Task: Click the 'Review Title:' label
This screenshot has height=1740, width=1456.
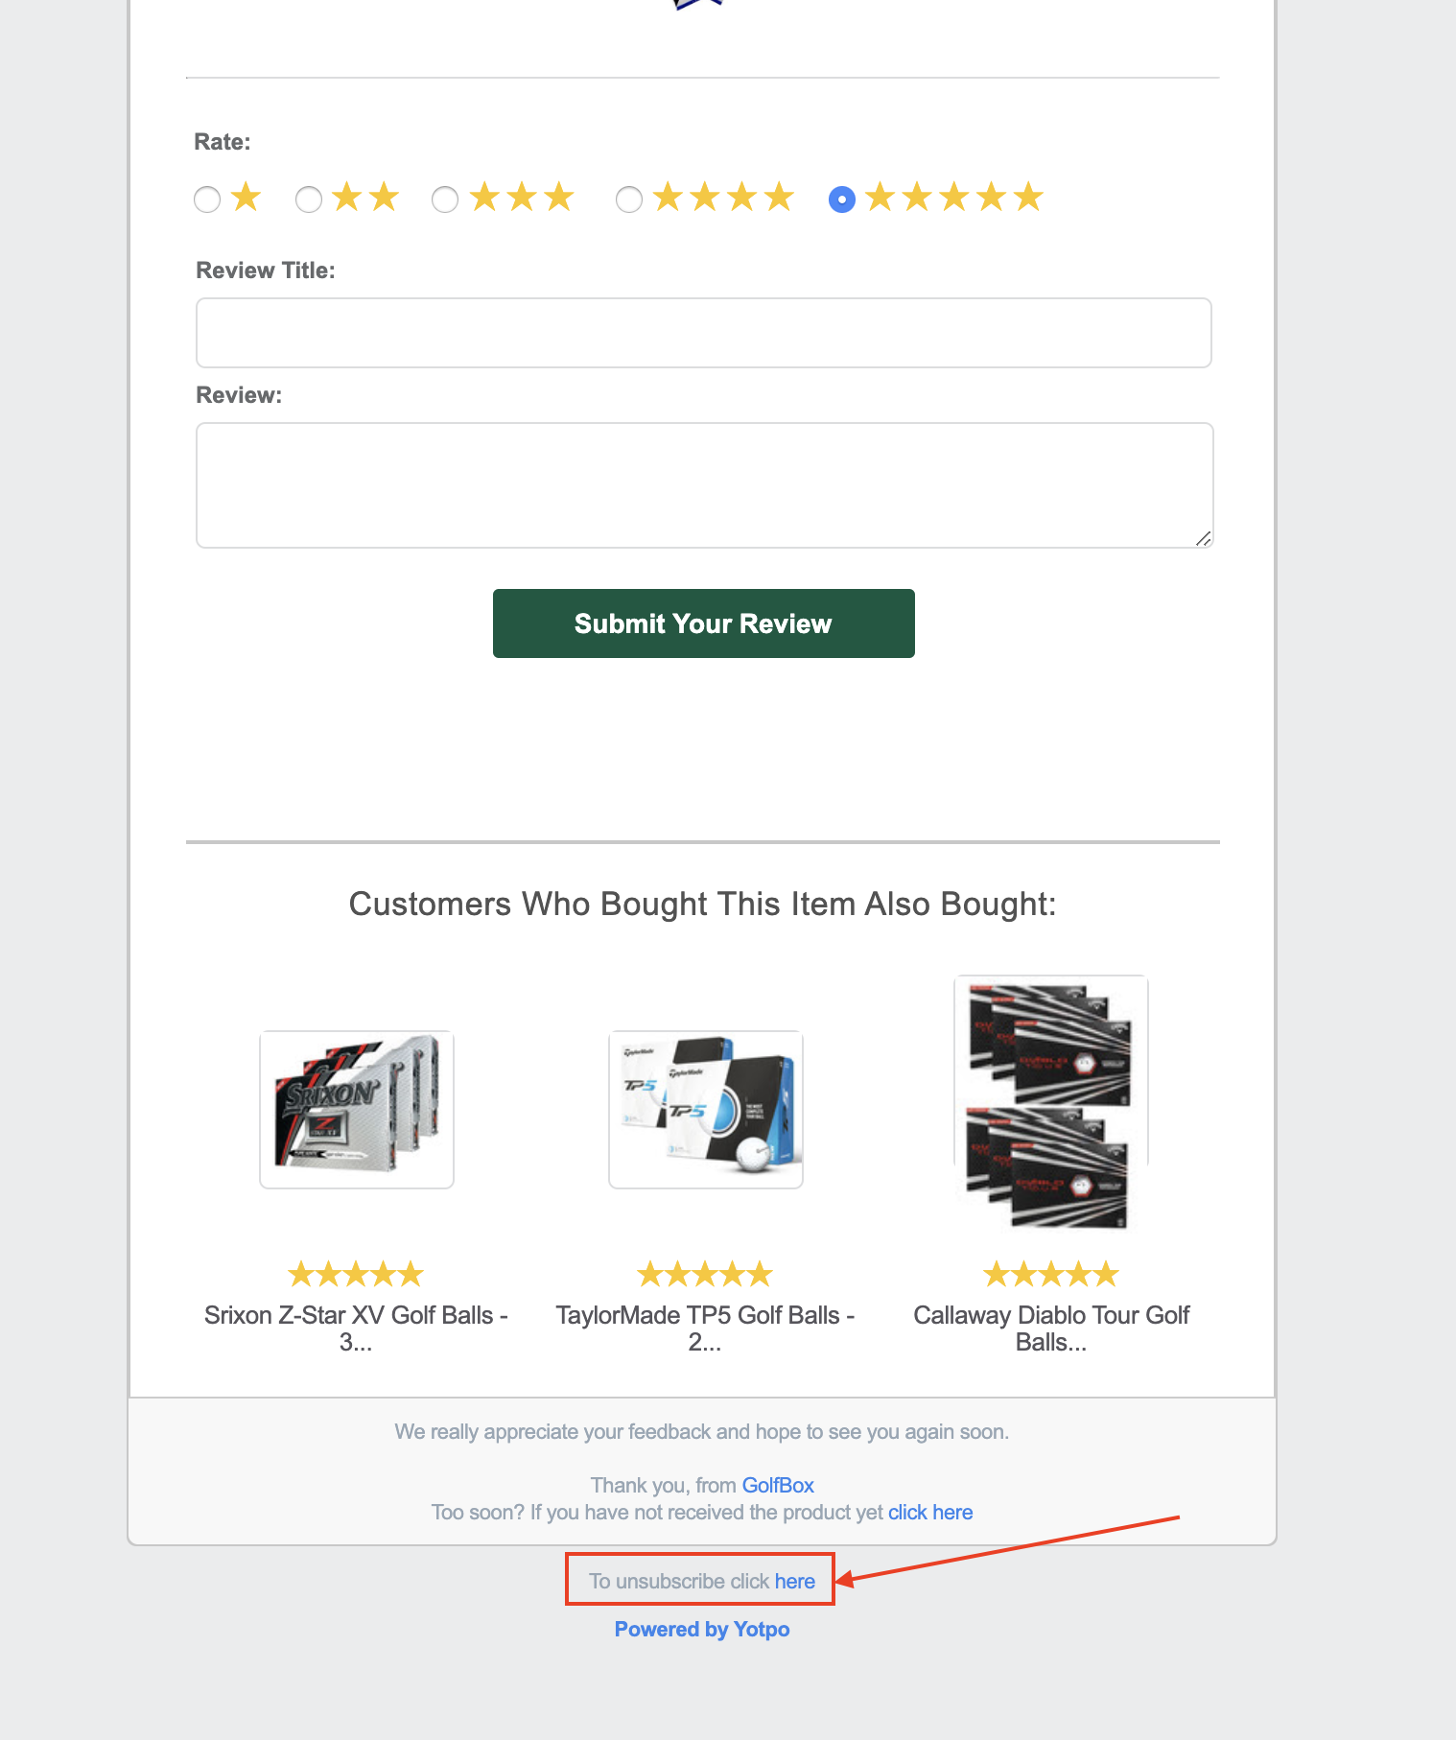Action: [x=266, y=270]
